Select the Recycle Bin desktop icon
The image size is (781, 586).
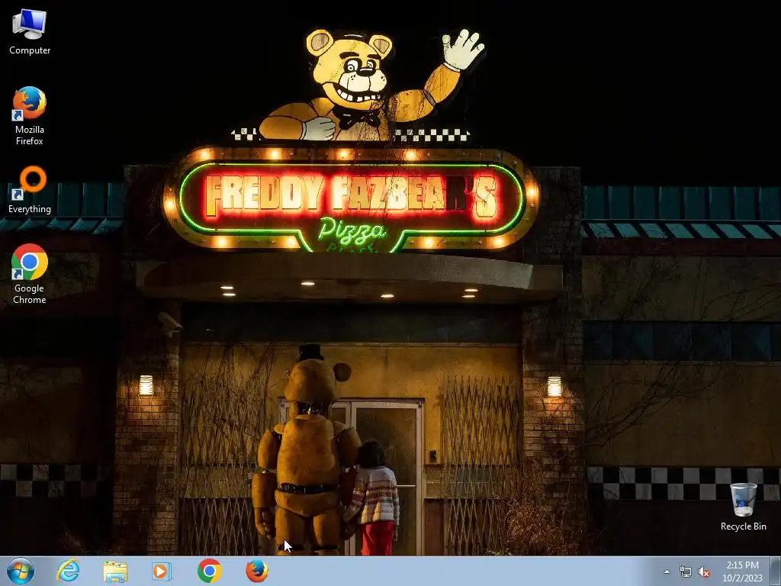point(743,507)
